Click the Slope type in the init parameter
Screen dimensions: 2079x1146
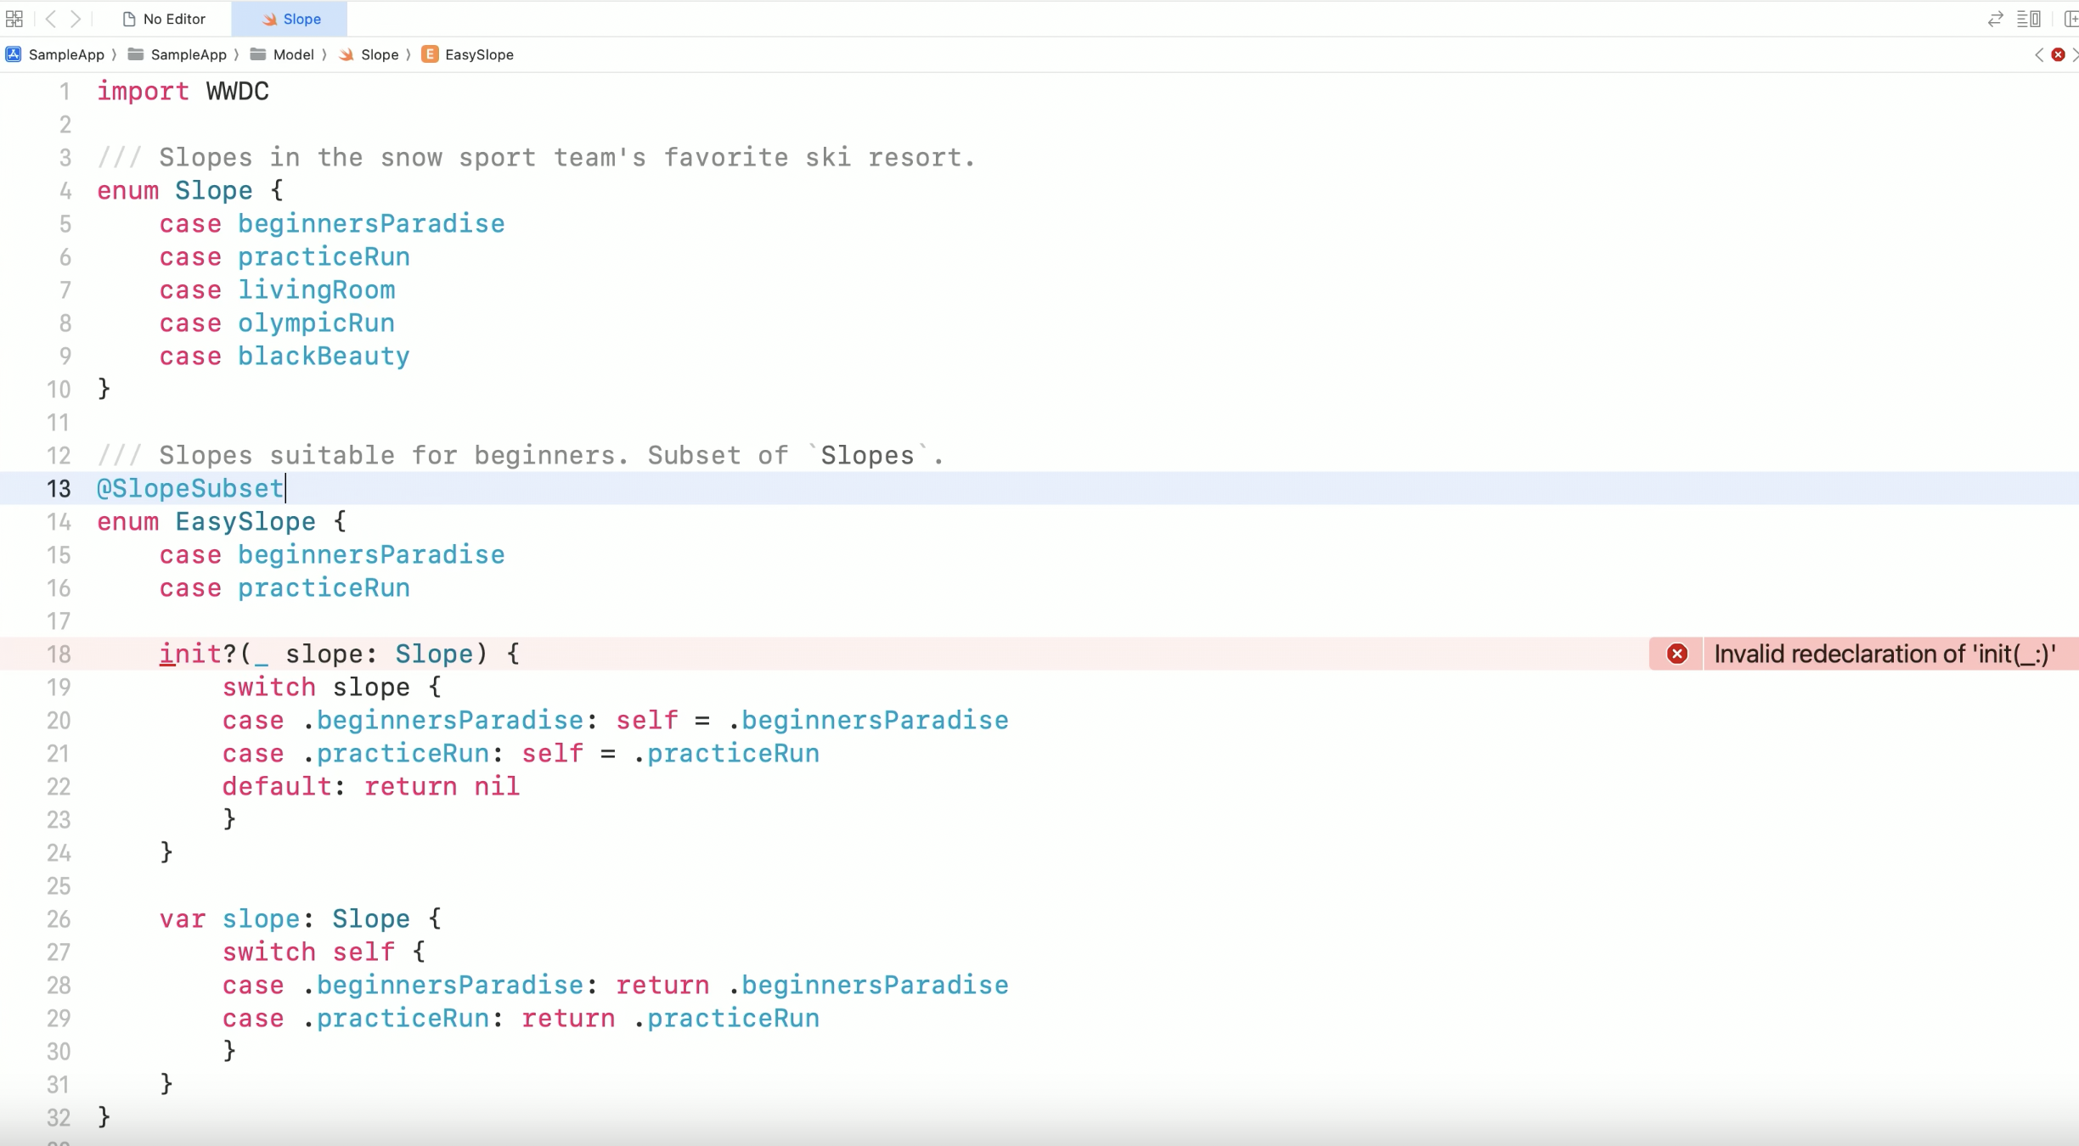coord(434,654)
